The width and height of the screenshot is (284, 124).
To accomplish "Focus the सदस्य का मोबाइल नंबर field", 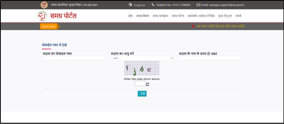I will coord(74,58).
